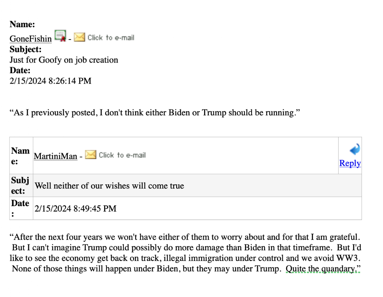Click the Reply link
The width and height of the screenshot is (383, 297).
350,163
